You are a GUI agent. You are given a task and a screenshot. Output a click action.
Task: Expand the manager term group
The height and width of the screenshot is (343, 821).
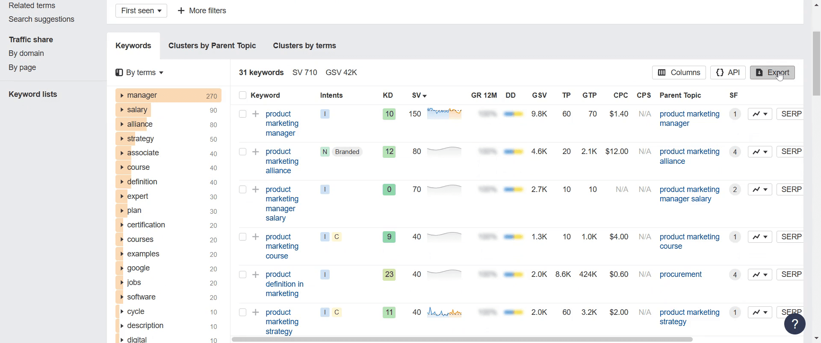122,95
